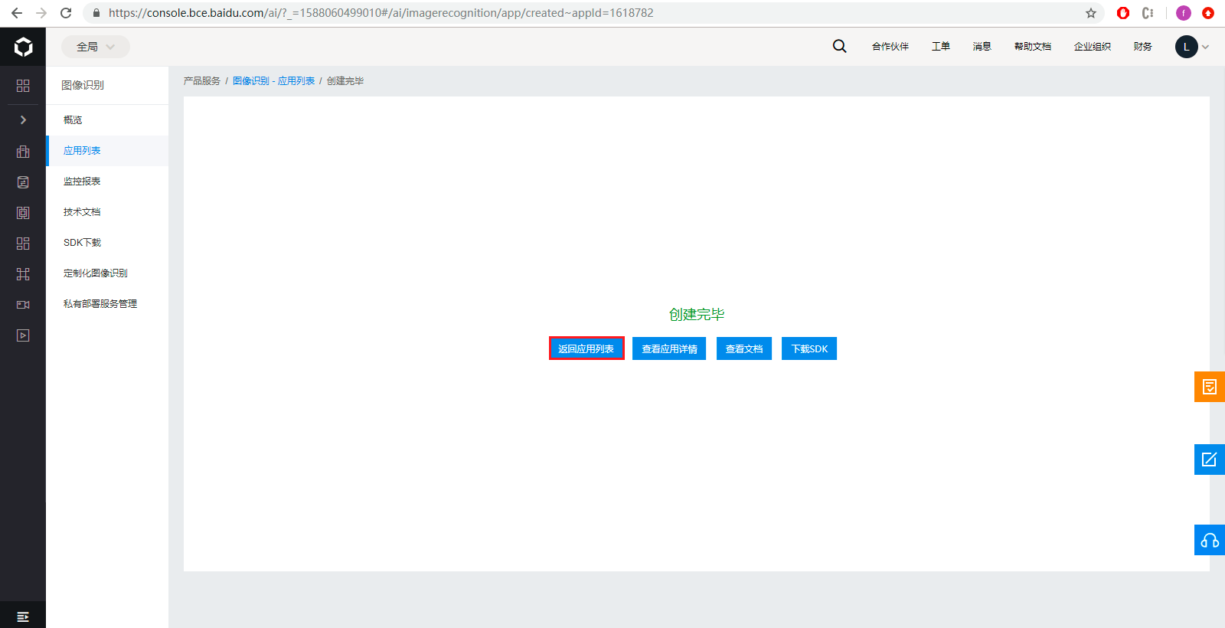Click the 图像识别 - 应用列表 breadcrumb link
This screenshot has height=628, width=1225.
[x=273, y=81]
